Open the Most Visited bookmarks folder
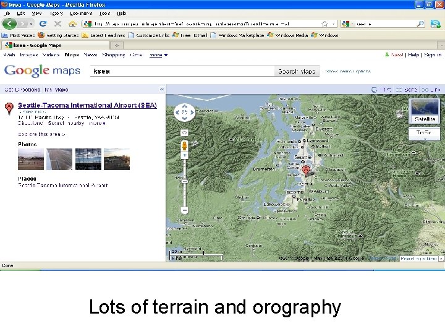Screen dimensions: 445x334 point(19,35)
